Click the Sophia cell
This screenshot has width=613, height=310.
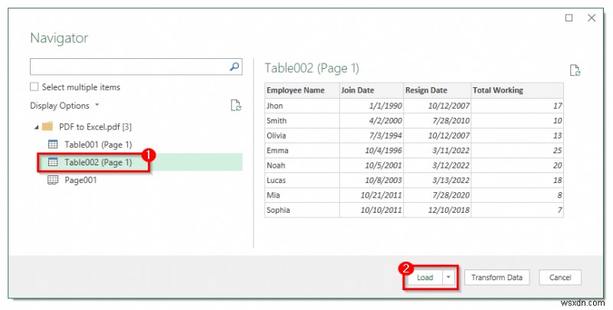click(x=302, y=210)
